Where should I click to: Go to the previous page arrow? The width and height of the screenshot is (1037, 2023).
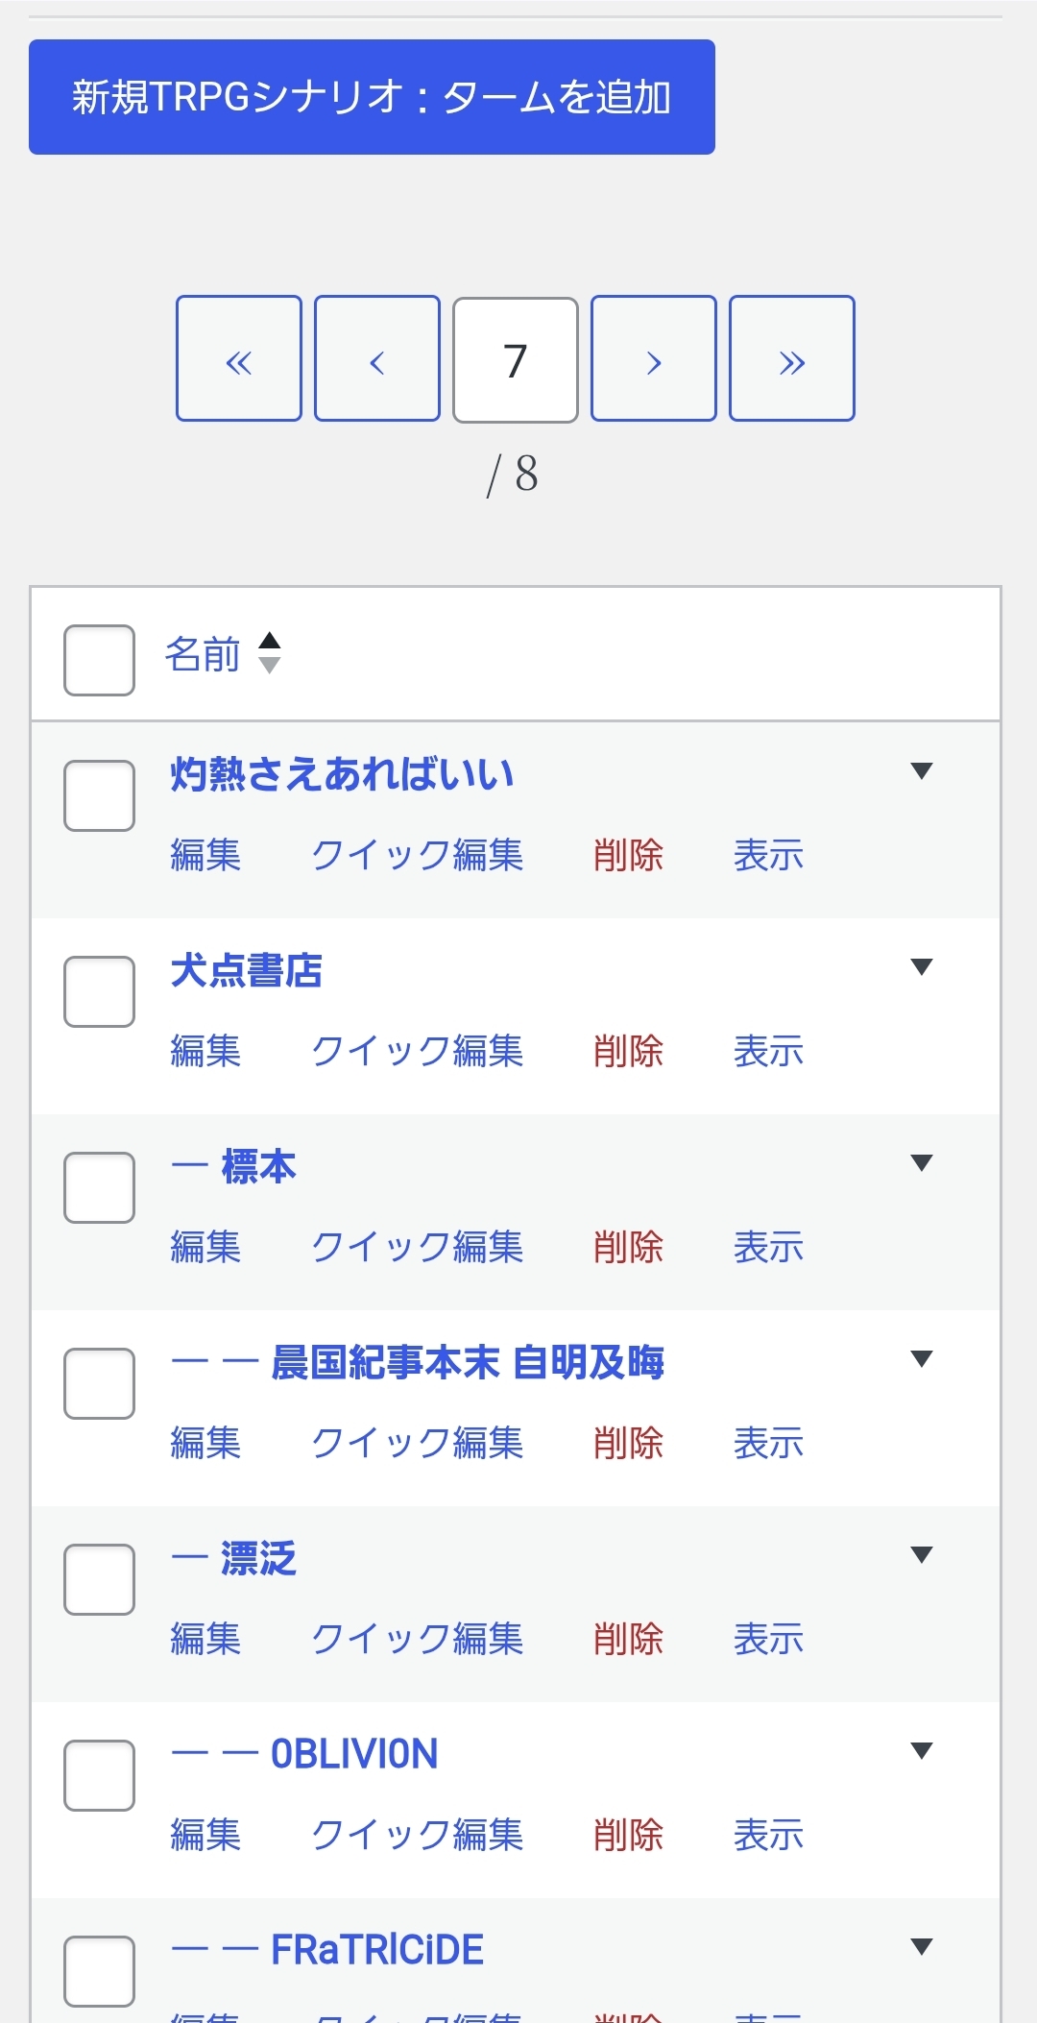pos(376,358)
